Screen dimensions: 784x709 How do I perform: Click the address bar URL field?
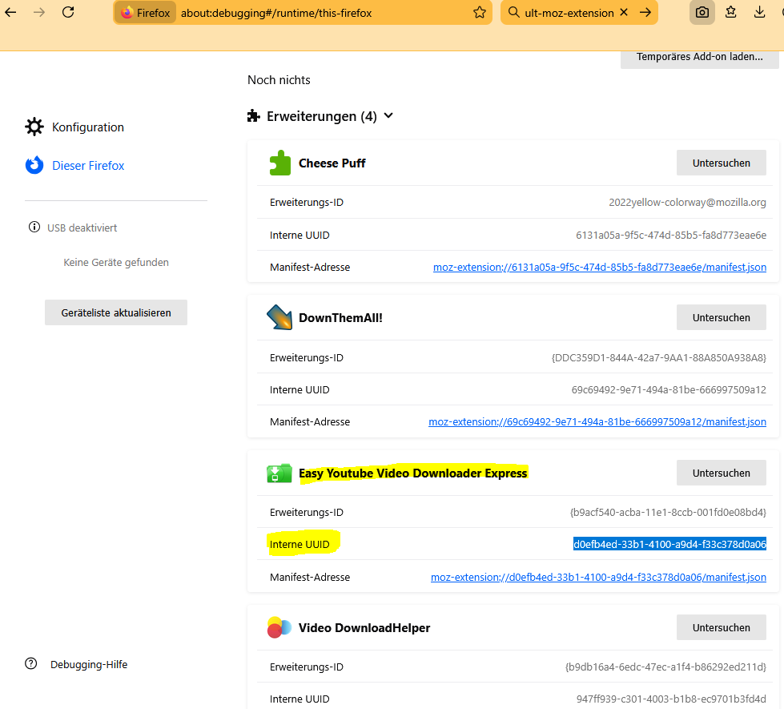tap(320, 13)
